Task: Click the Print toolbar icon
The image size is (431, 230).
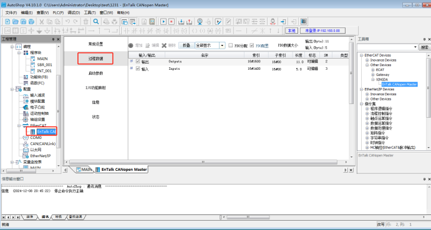Action: click(106, 21)
